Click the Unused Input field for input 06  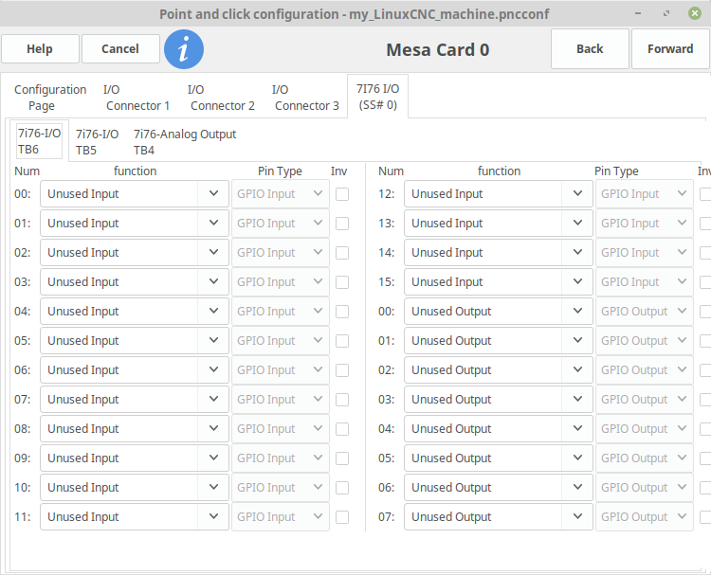point(118,370)
